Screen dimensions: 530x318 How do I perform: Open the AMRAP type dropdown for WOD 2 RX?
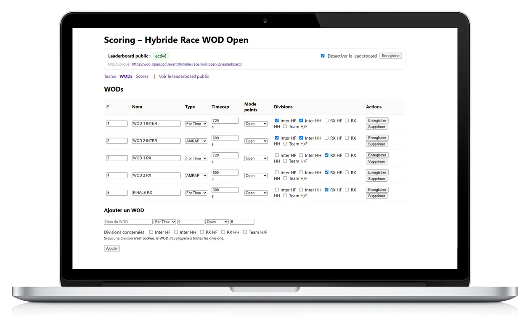196,175
